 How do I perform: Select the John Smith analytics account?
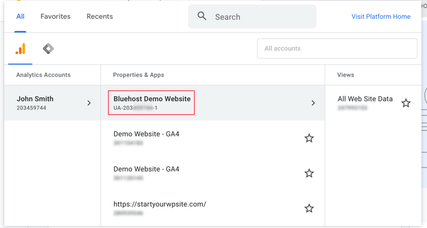pos(53,103)
